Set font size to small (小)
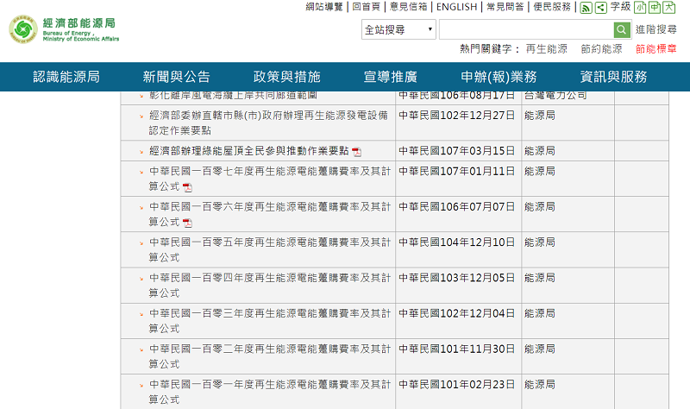This screenshot has width=690, height=409. (x=640, y=8)
